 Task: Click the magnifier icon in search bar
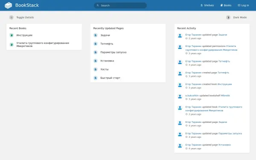click(98, 6)
